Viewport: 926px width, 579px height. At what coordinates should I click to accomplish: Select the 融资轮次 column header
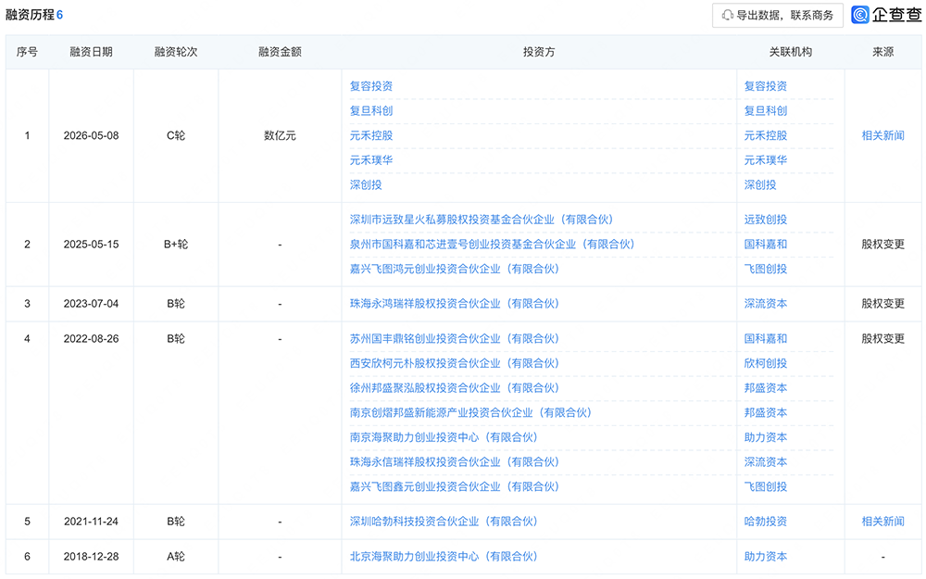[x=176, y=52]
